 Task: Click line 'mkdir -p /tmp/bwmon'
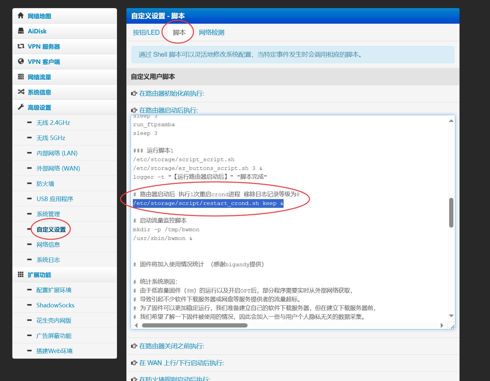166,230
